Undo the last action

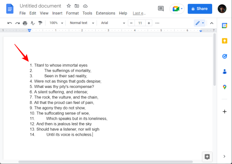click(10, 23)
